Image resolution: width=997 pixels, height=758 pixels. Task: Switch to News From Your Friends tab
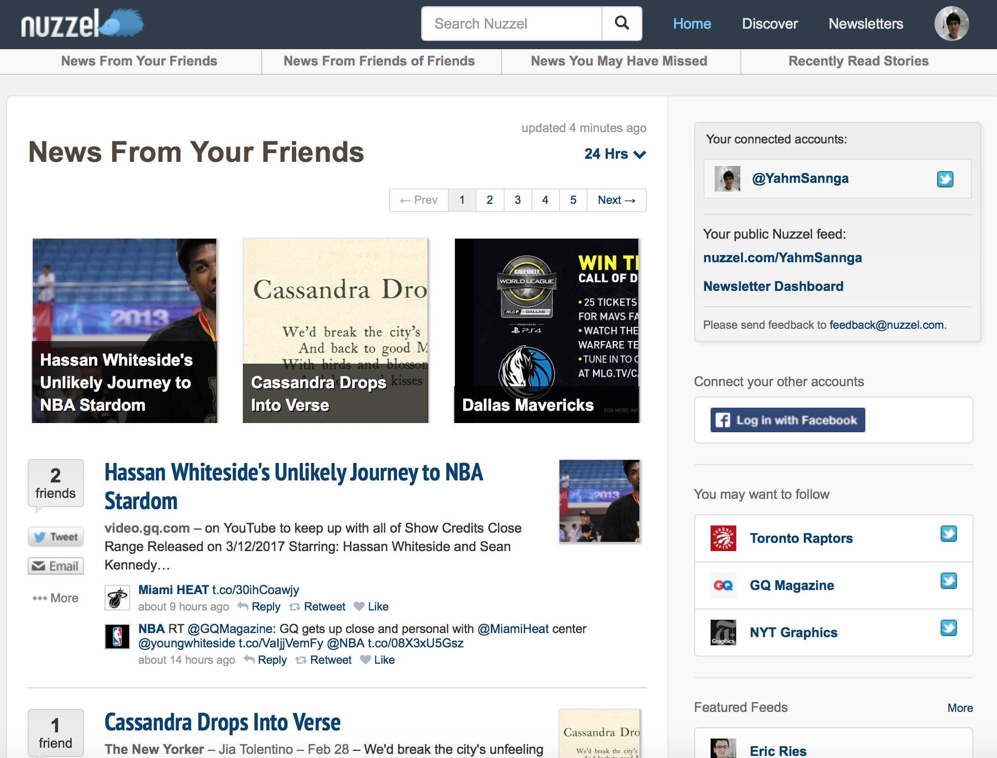139,61
